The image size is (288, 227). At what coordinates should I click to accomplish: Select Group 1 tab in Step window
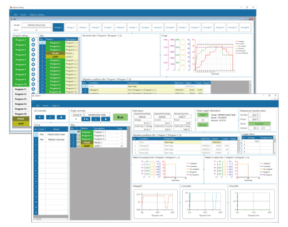pyautogui.click(x=58, y=28)
